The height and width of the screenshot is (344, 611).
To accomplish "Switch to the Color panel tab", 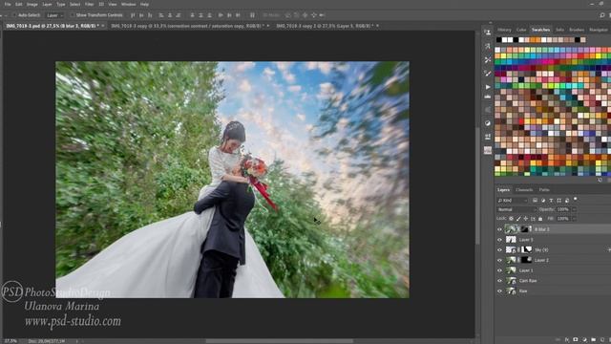I will (521, 30).
